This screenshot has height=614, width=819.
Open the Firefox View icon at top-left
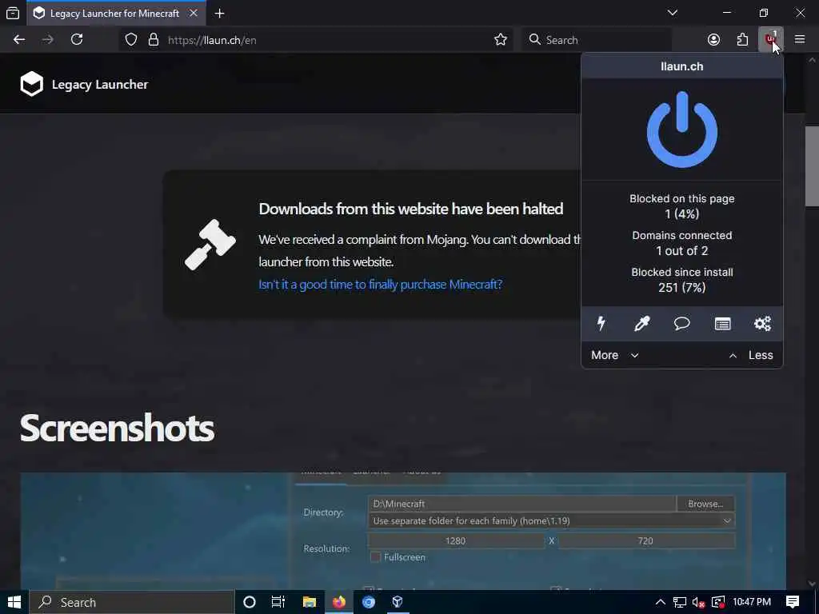pyautogui.click(x=13, y=13)
